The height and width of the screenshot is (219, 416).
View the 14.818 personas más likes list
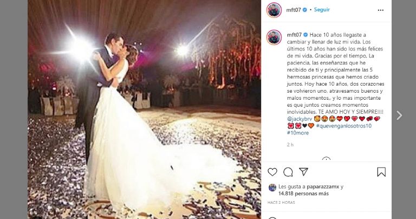(x=303, y=194)
